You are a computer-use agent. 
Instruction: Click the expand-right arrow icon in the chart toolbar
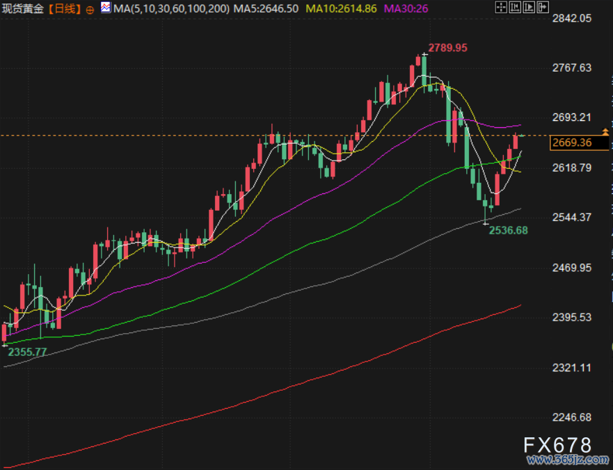(x=543, y=7)
